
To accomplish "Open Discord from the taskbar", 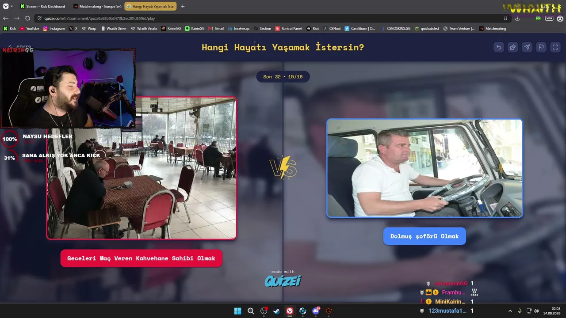I will [x=316, y=311].
